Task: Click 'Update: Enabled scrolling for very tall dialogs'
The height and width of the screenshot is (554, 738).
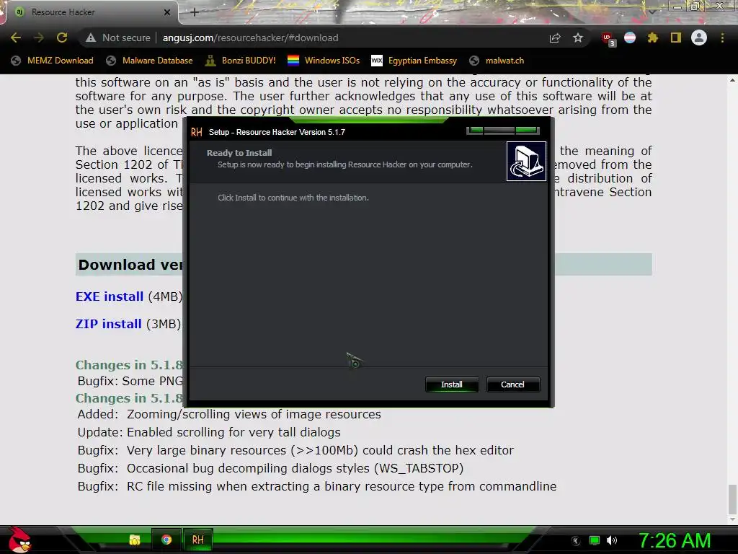Action: point(209,432)
